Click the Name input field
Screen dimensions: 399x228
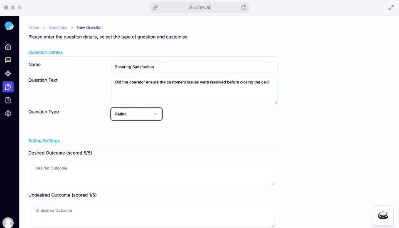coord(195,67)
